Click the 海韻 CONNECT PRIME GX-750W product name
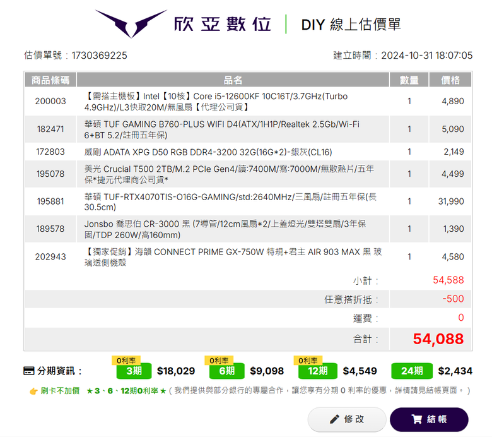This screenshot has width=492, height=437. click(x=233, y=257)
